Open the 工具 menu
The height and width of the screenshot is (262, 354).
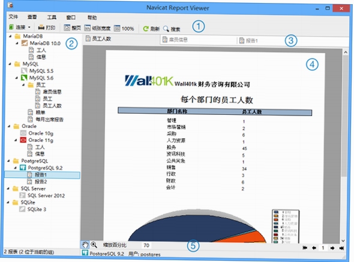tap(52, 17)
